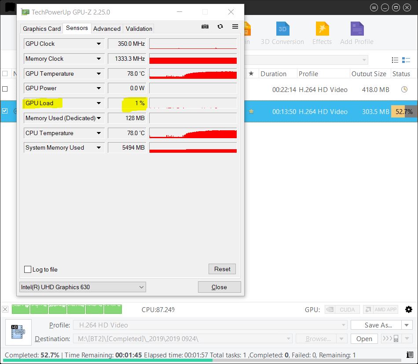Screen dimensions: 418x364
Task: Expand Memory Used (Dedicated) sensor dropdown
Action: coord(99,118)
